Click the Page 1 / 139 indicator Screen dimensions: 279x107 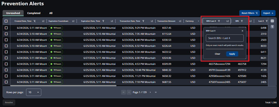pos(140,92)
